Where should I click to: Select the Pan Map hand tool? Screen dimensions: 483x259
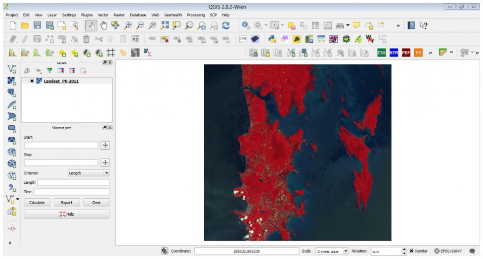click(103, 25)
